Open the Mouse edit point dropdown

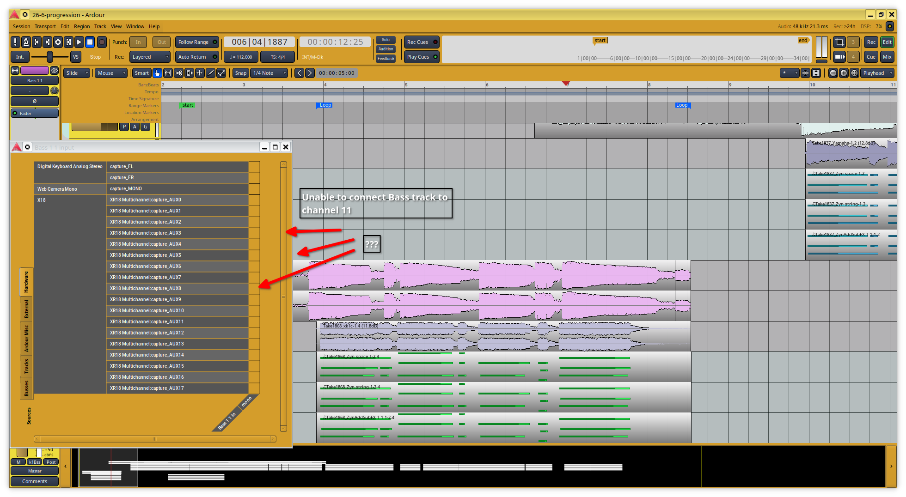coord(111,73)
